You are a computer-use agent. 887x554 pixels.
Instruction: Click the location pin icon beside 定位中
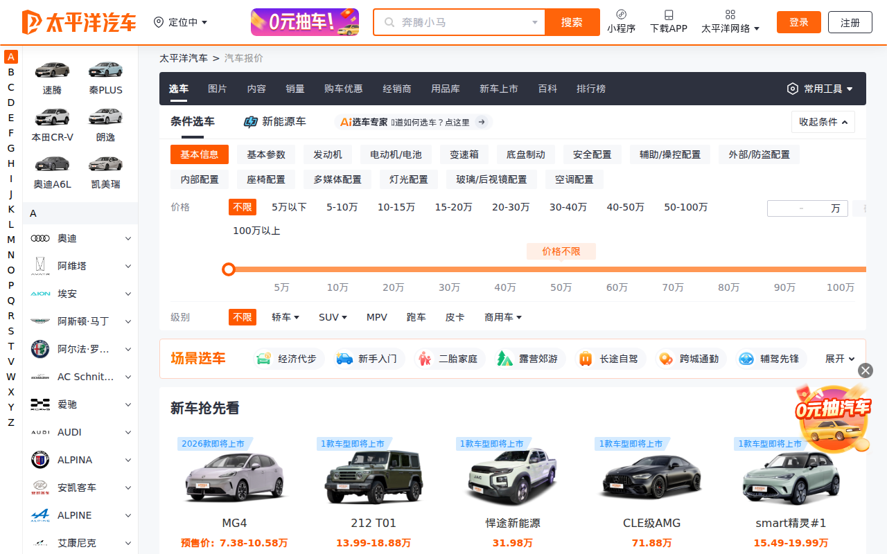tap(159, 22)
